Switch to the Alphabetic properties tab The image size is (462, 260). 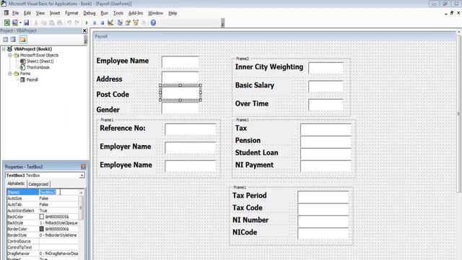pyautogui.click(x=16, y=183)
